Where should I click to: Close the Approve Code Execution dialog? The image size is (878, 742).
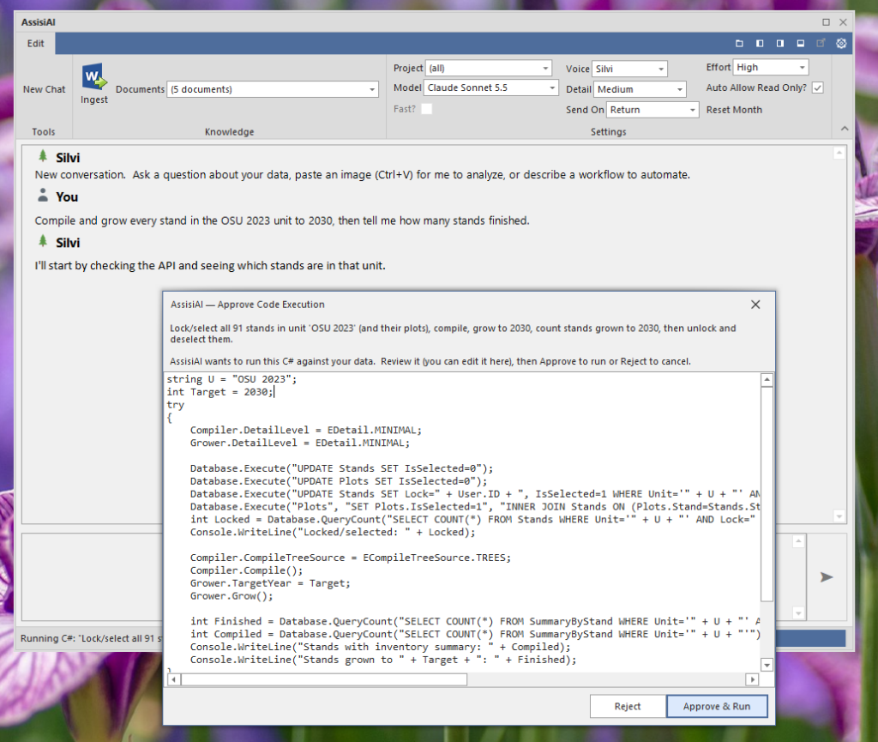[755, 304]
